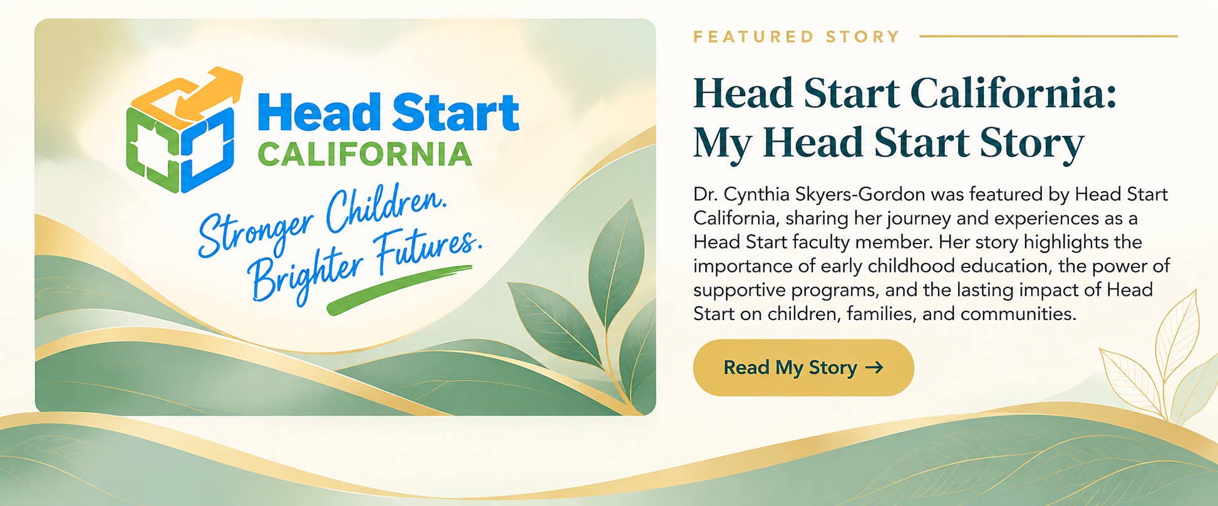Image resolution: width=1218 pixels, height=506 pixels.
Task: Click the Dr. Cynthia Skyers-Gordon description paragraph
Action: (x=931, y=254)
